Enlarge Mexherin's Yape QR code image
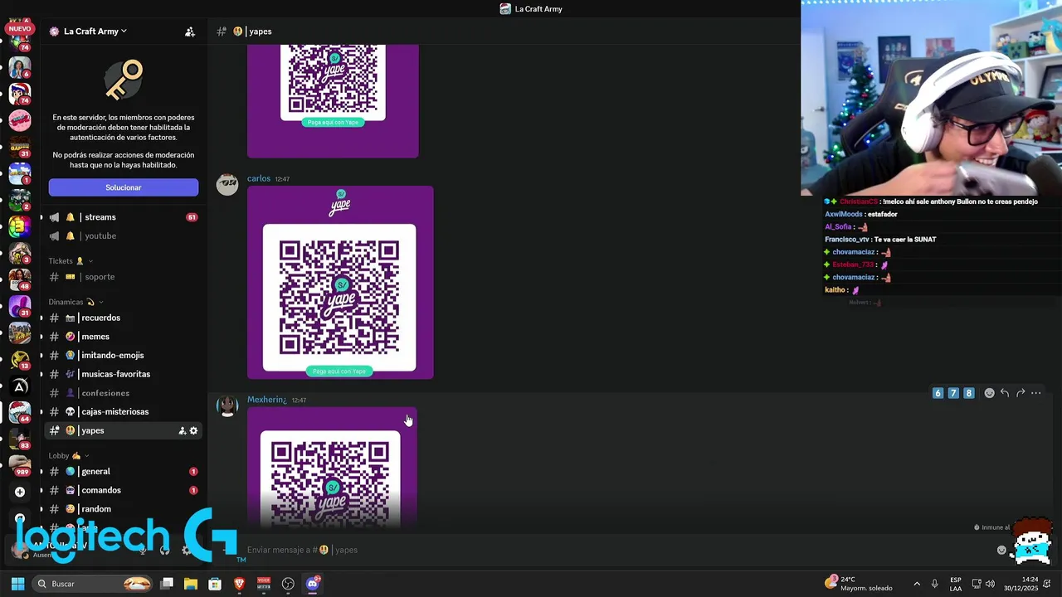This screenshot has width=1062, height=597. coord(332,467)
